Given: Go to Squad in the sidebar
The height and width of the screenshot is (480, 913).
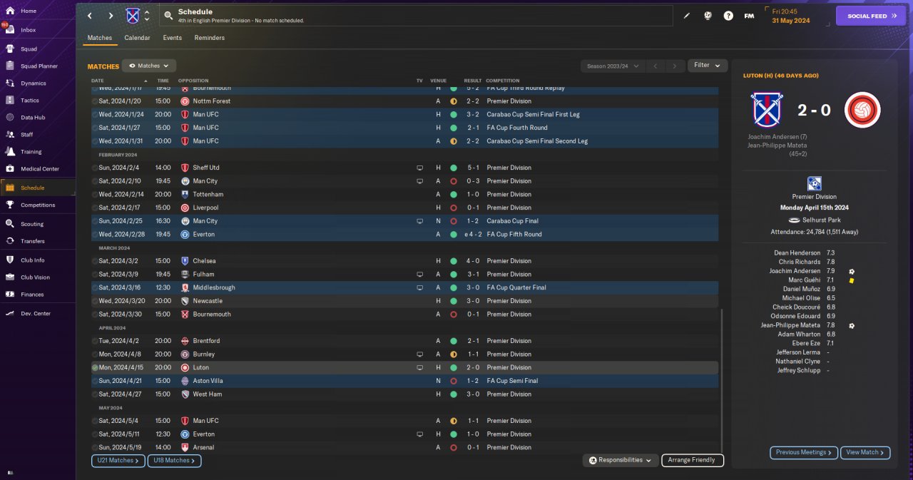Looking at the screenshot, I should click(29, 49).
